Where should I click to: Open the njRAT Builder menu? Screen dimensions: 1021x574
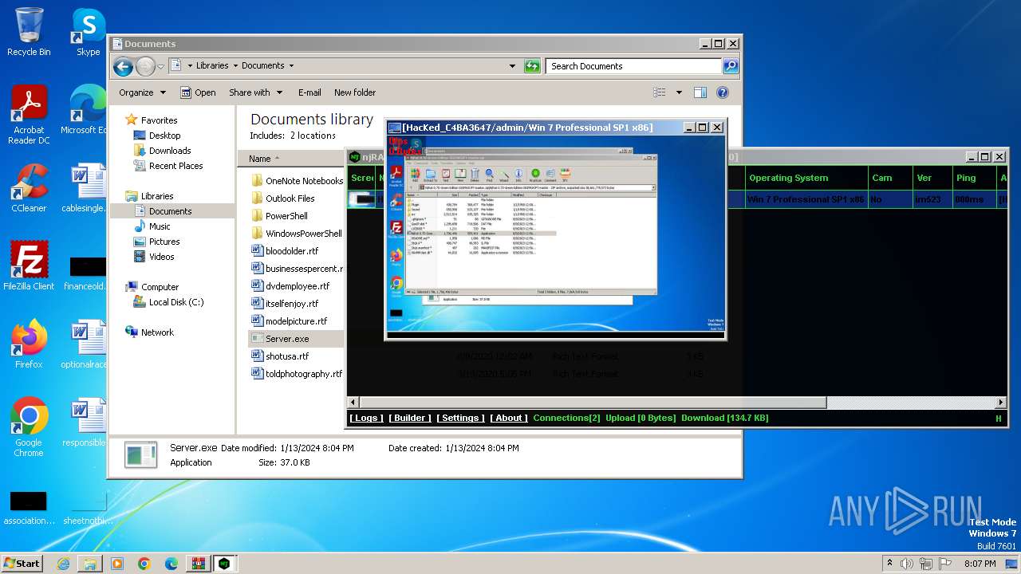click(x=410, y=418)
